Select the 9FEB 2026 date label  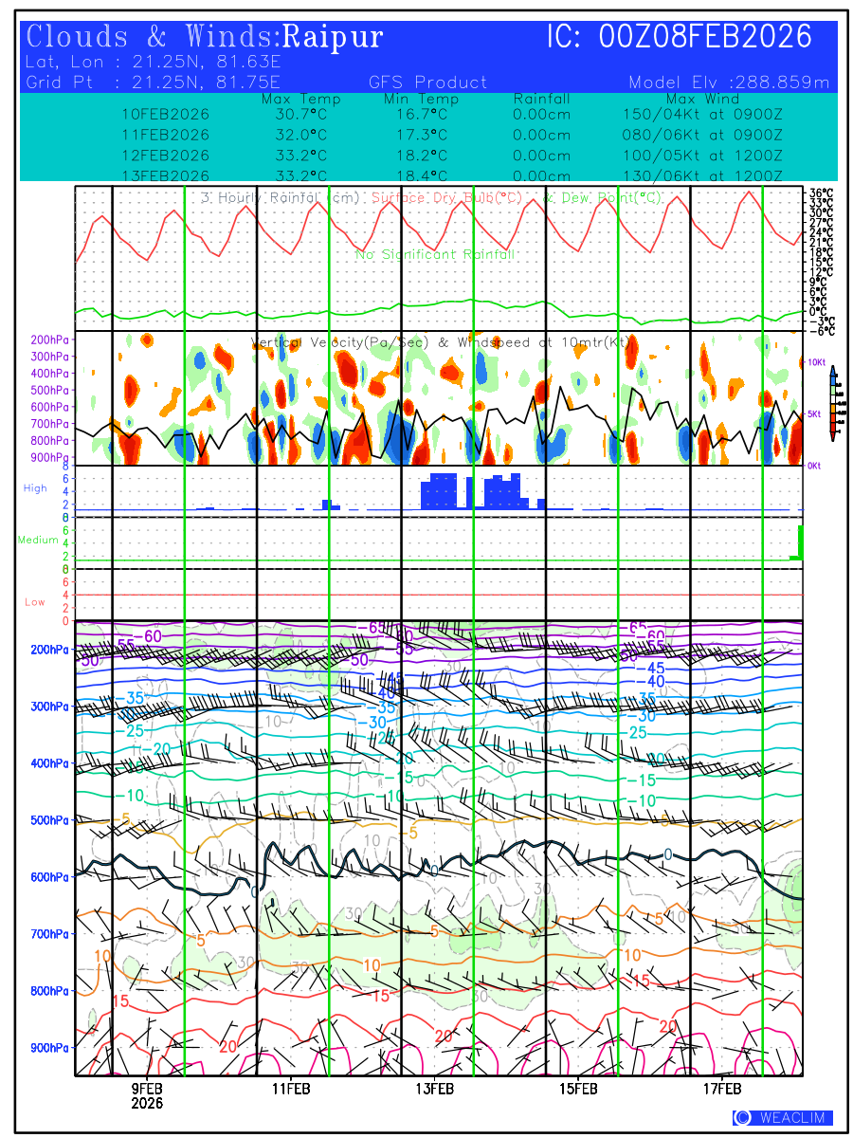(x=147, y=1095)
